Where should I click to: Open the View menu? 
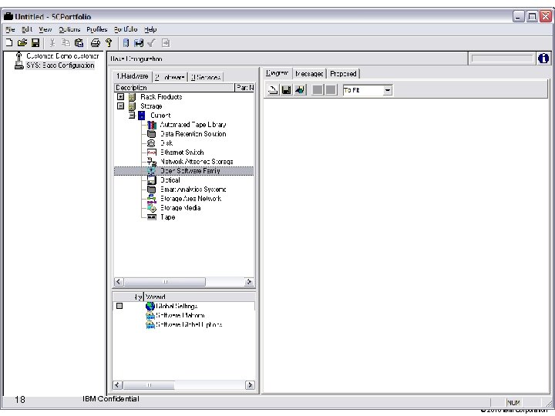click(45, 29)
